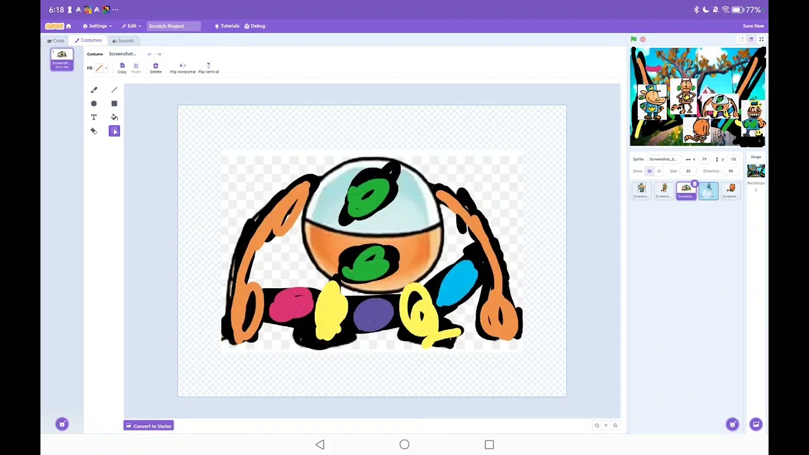Start the project with green flag

[633, 39]
